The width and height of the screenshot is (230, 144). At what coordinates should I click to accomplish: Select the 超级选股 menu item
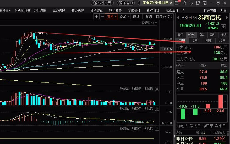click(x=78, y=10)
